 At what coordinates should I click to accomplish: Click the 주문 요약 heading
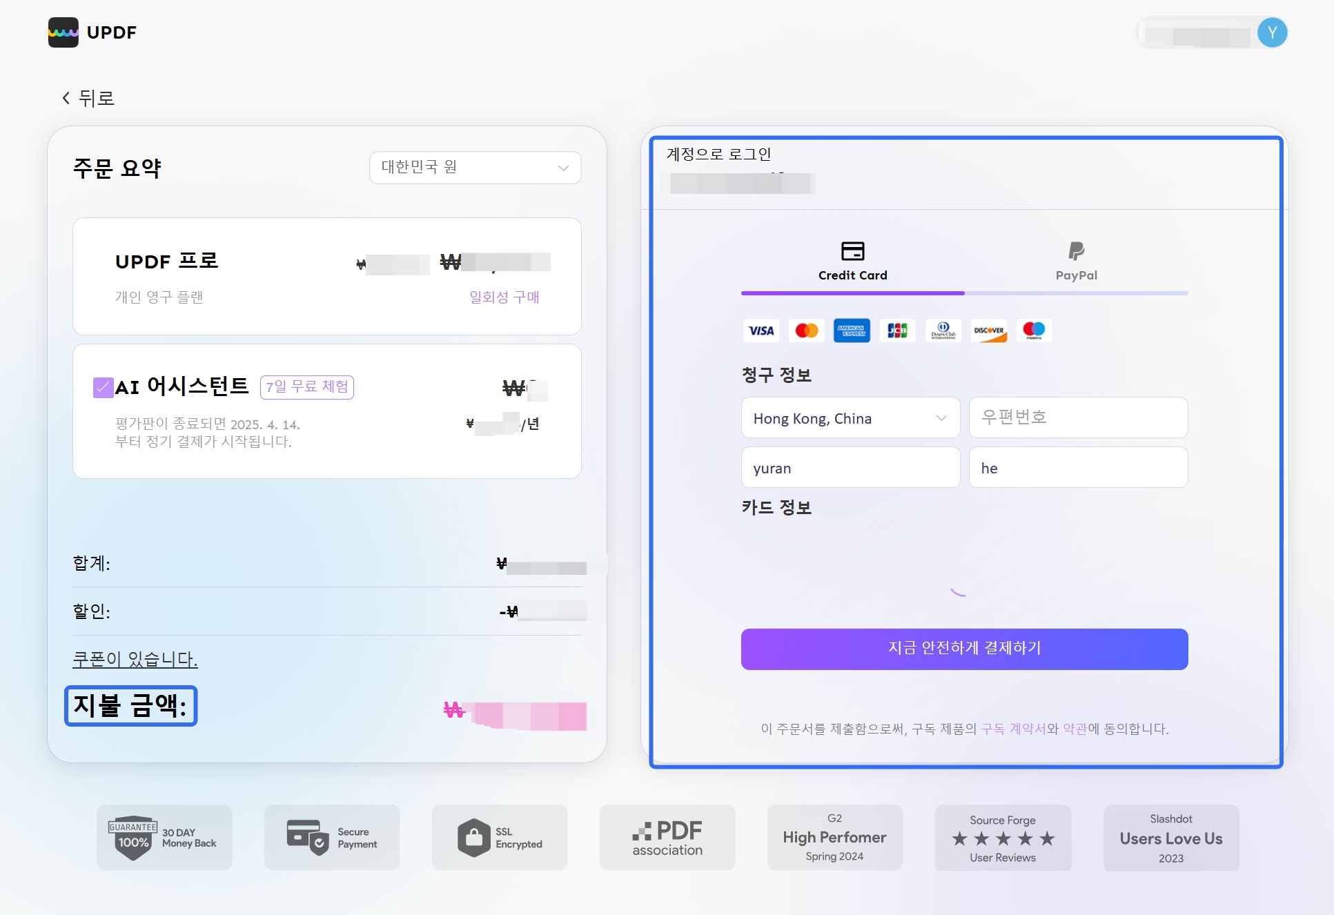click(x=117, y=168)
